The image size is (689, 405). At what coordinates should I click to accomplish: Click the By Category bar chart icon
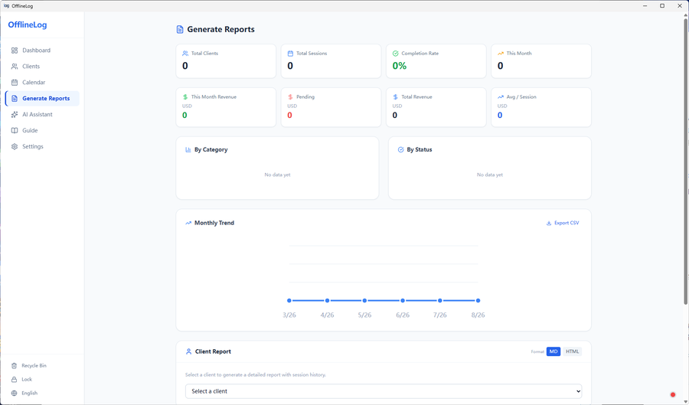pos(188,150)
